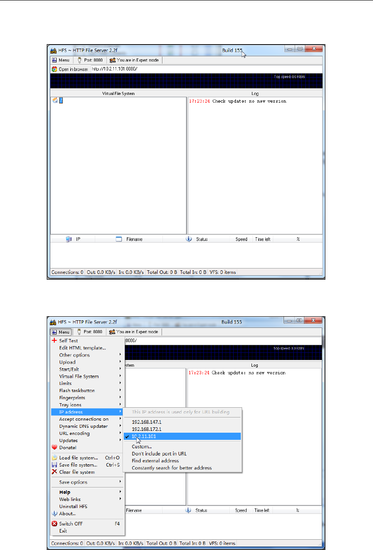This screenshot has width=373, height=550.
Task: Switch OFF the server from the menu
Action: click(x=87, y=524)
